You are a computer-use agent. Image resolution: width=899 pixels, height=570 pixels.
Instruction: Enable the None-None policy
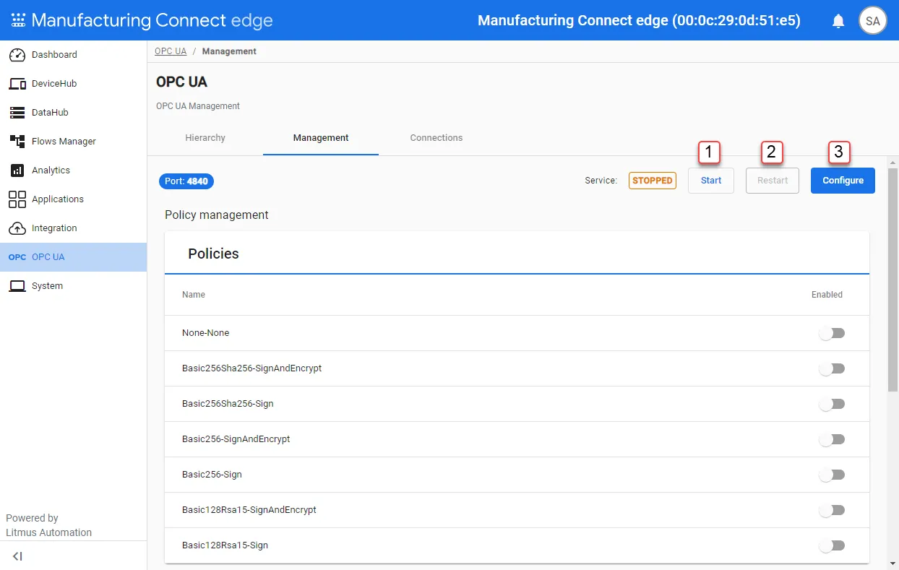point(832,333)
